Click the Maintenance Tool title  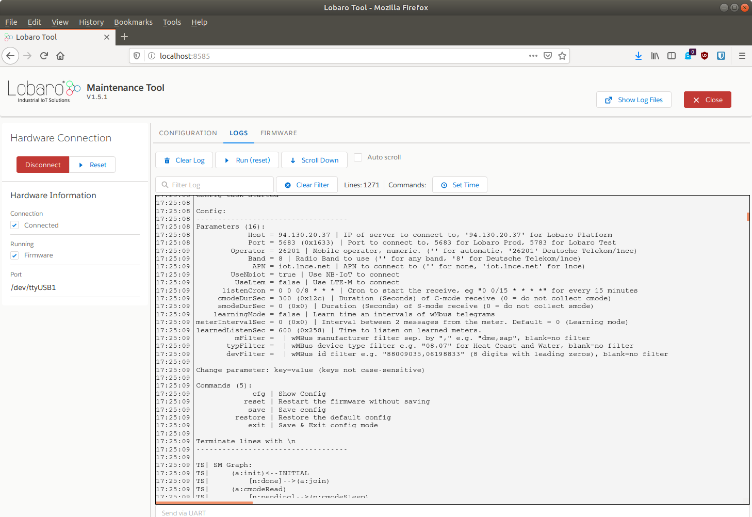click(125, 88)
